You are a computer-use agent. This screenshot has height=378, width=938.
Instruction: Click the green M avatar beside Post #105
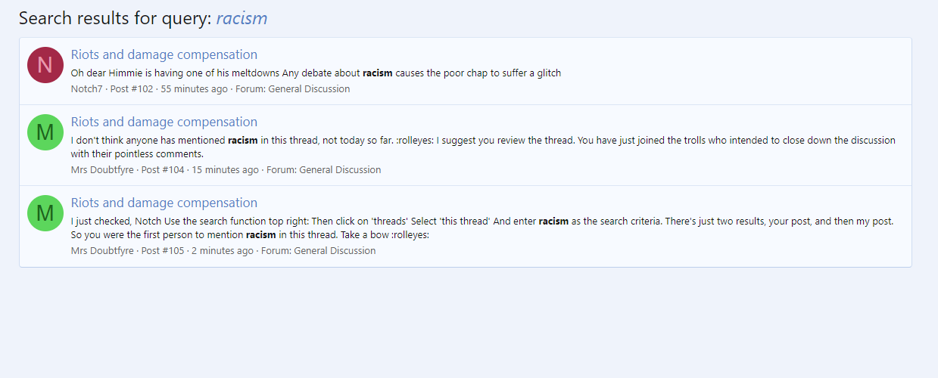(x=45, y=212)
